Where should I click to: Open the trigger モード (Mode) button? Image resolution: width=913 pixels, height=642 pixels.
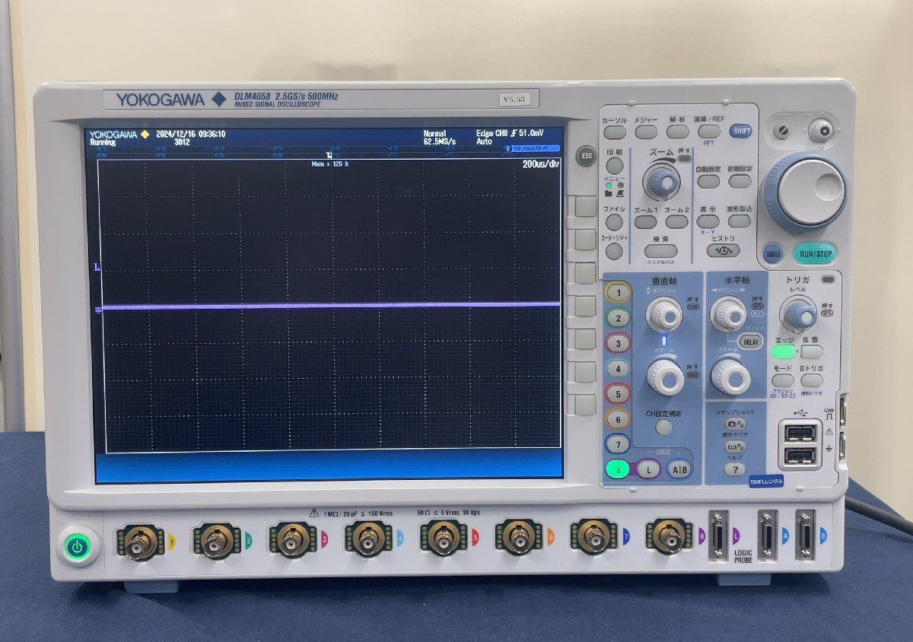click(783, 380)
